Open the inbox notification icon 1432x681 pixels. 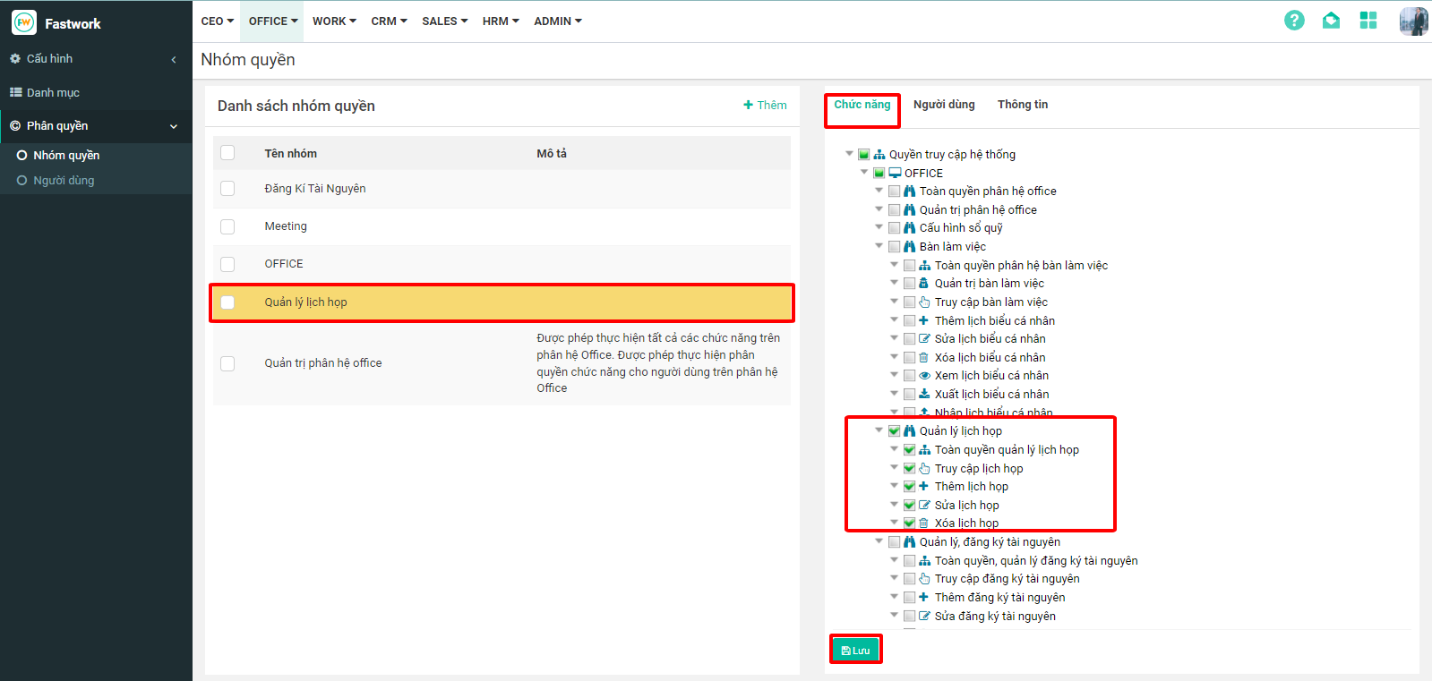pyautogui.click(x=1331, y=21)
